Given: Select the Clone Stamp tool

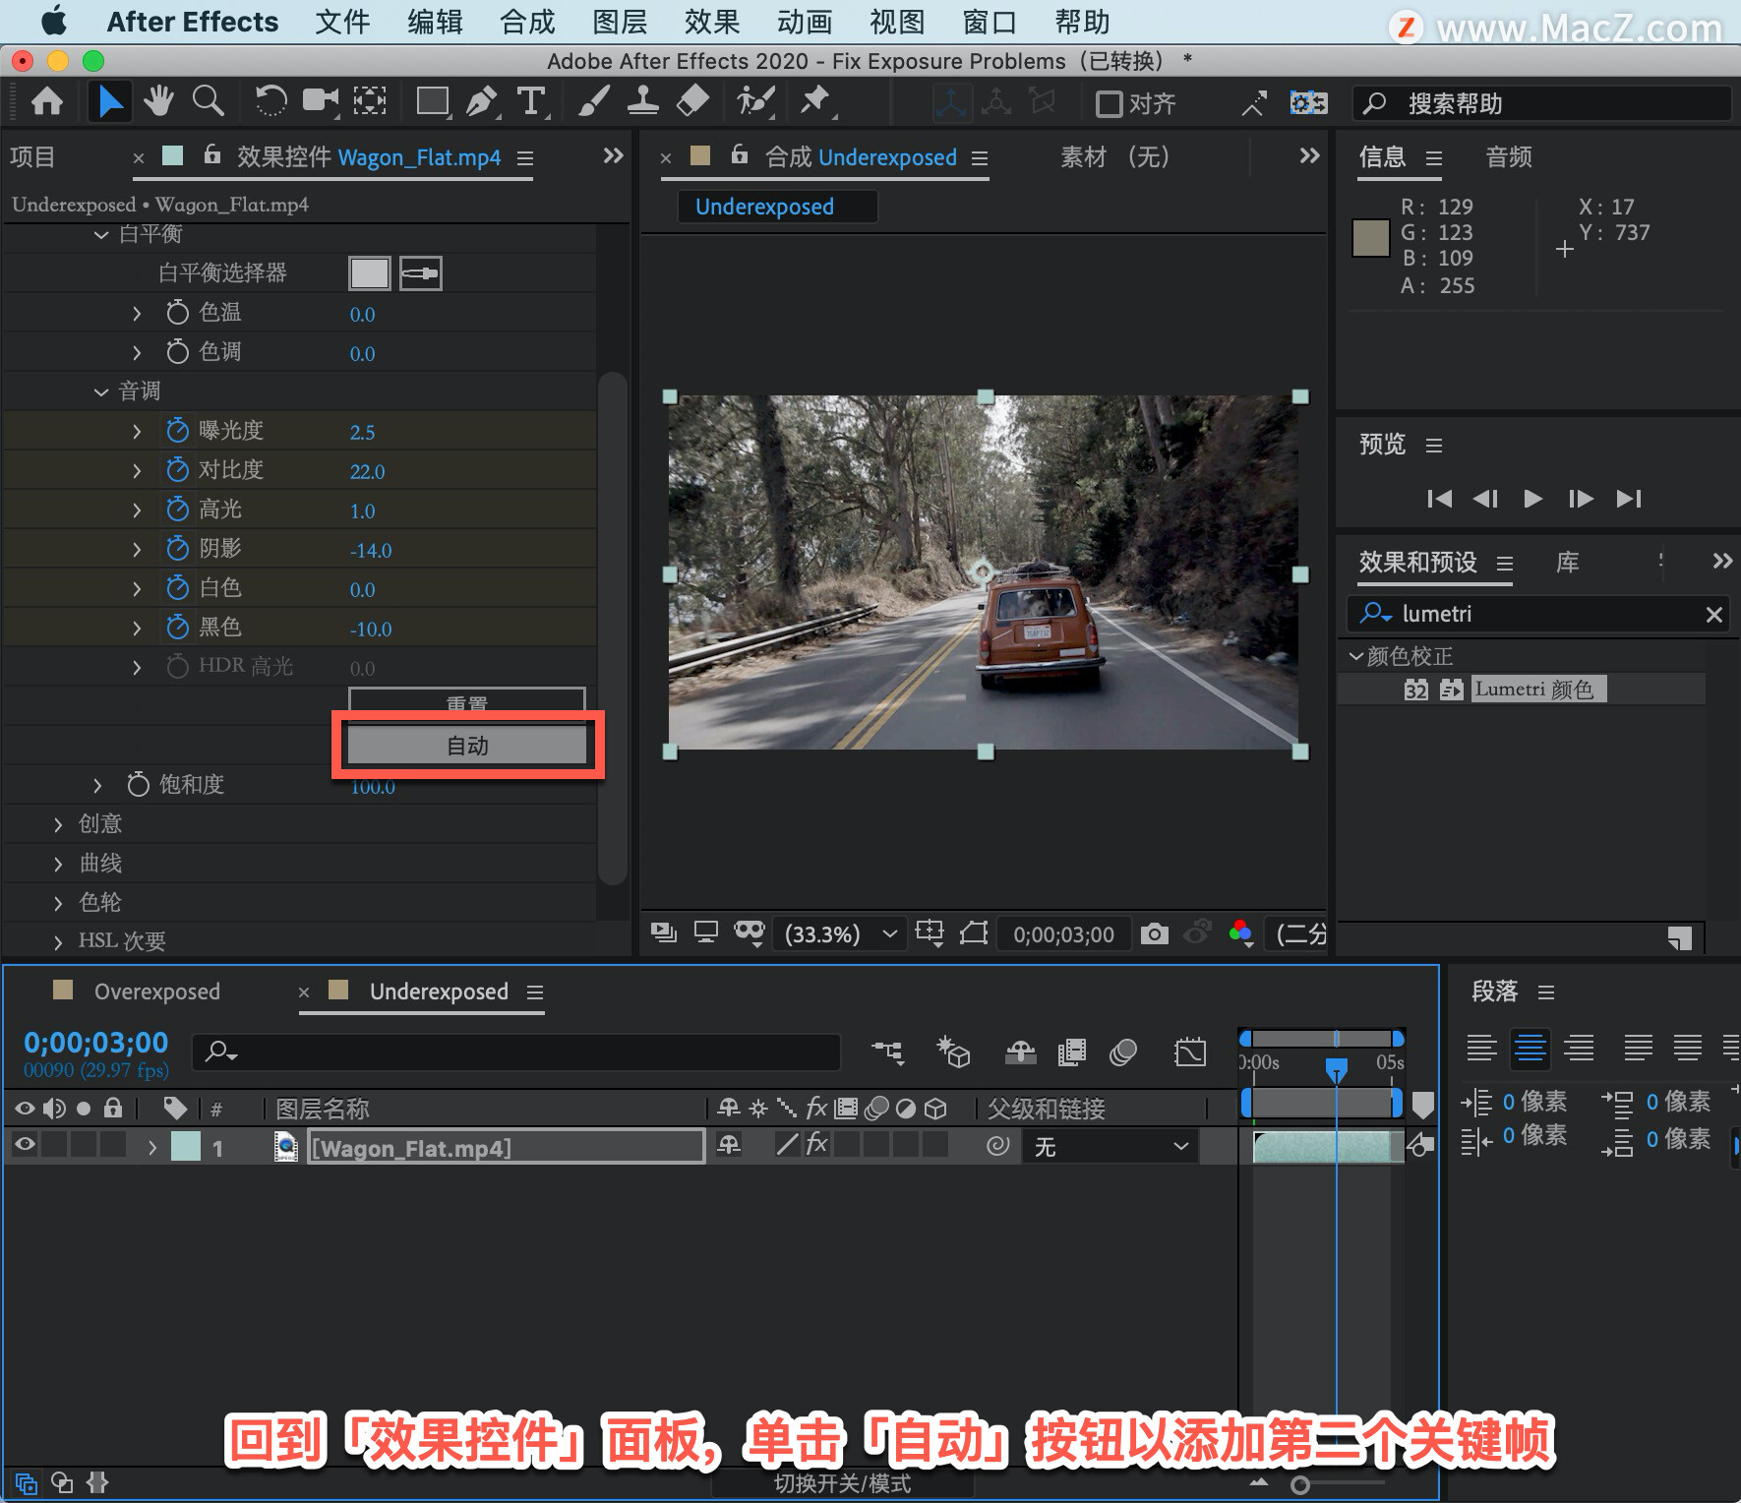Looking at the screenshot, I should coord(643,101).
